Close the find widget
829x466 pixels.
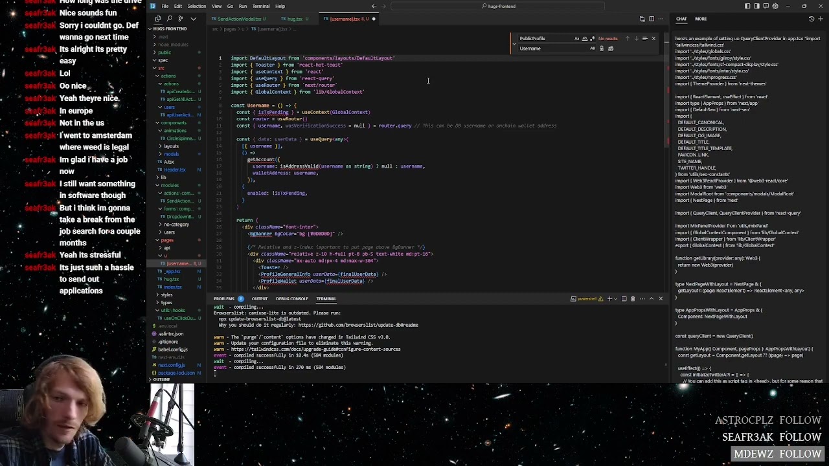(x=653, y=38)
